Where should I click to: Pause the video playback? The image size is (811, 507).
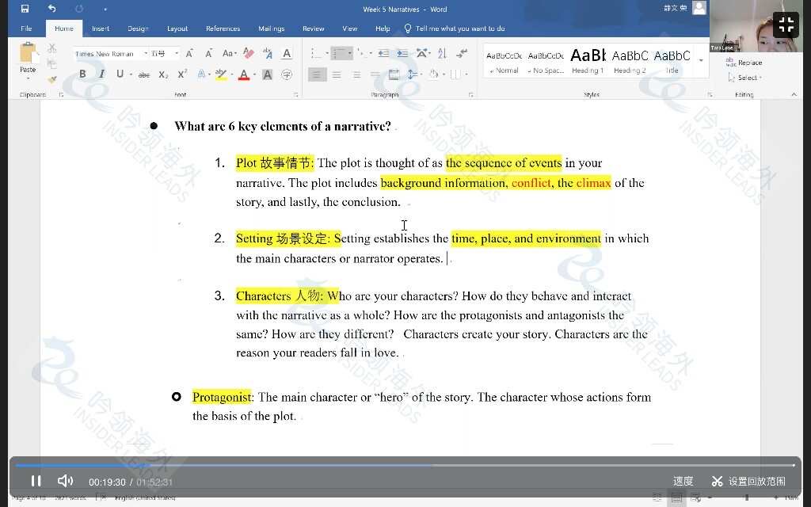pyautogui.click(x=36, y=481)
